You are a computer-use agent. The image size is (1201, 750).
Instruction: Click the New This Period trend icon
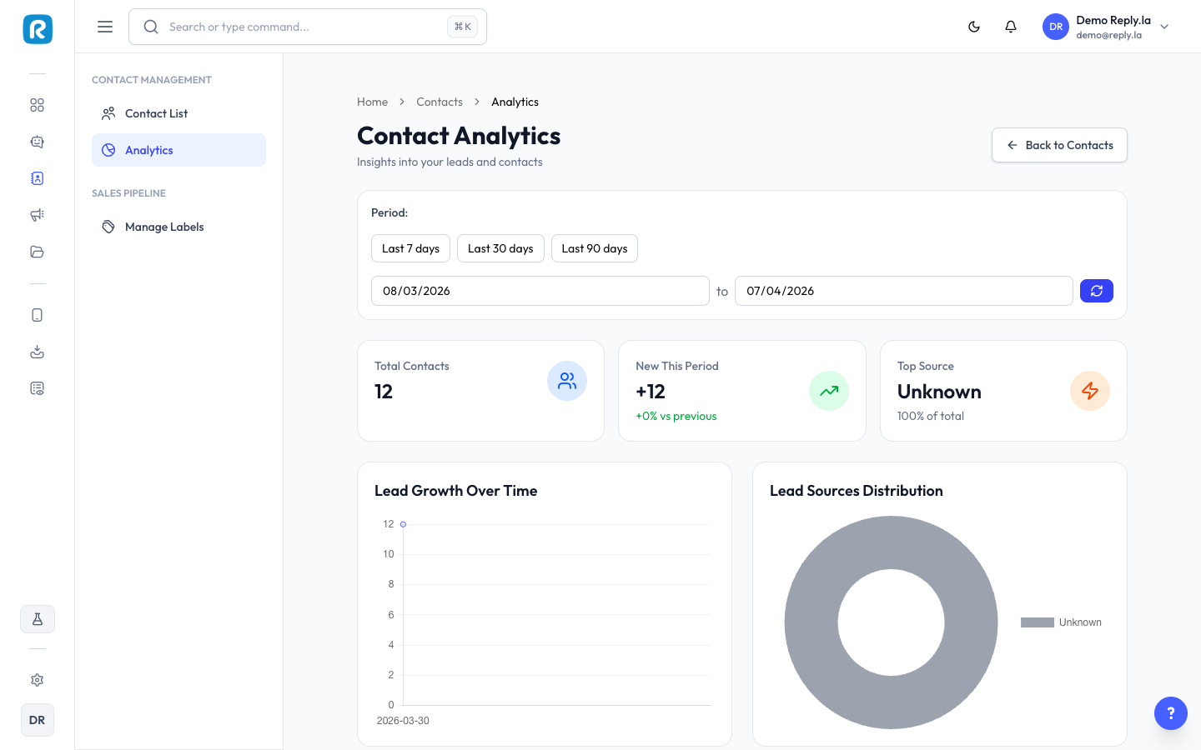pyautogui.click(x=829, y=391)
